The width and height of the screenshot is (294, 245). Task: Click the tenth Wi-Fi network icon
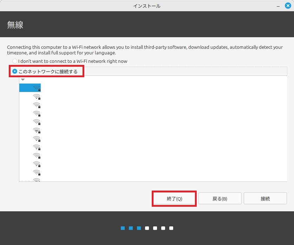tap(36, 165)
